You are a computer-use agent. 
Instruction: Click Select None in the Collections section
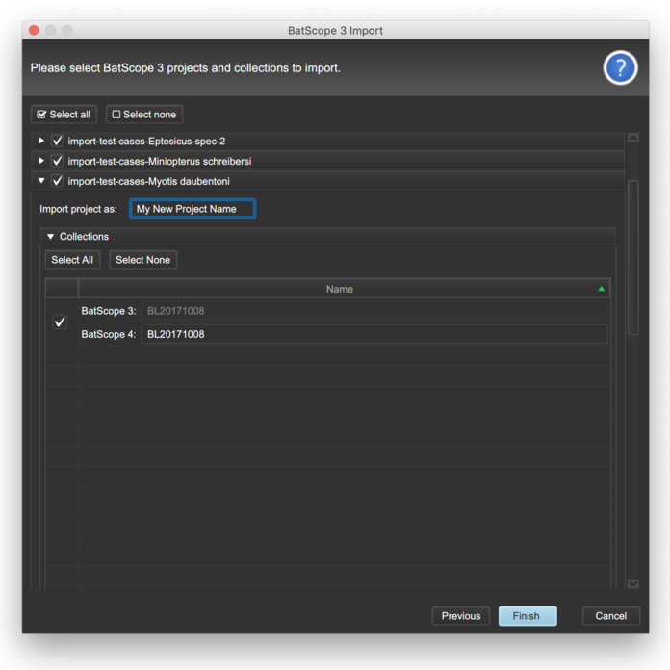pyautogui.click(x=143, y=260)
